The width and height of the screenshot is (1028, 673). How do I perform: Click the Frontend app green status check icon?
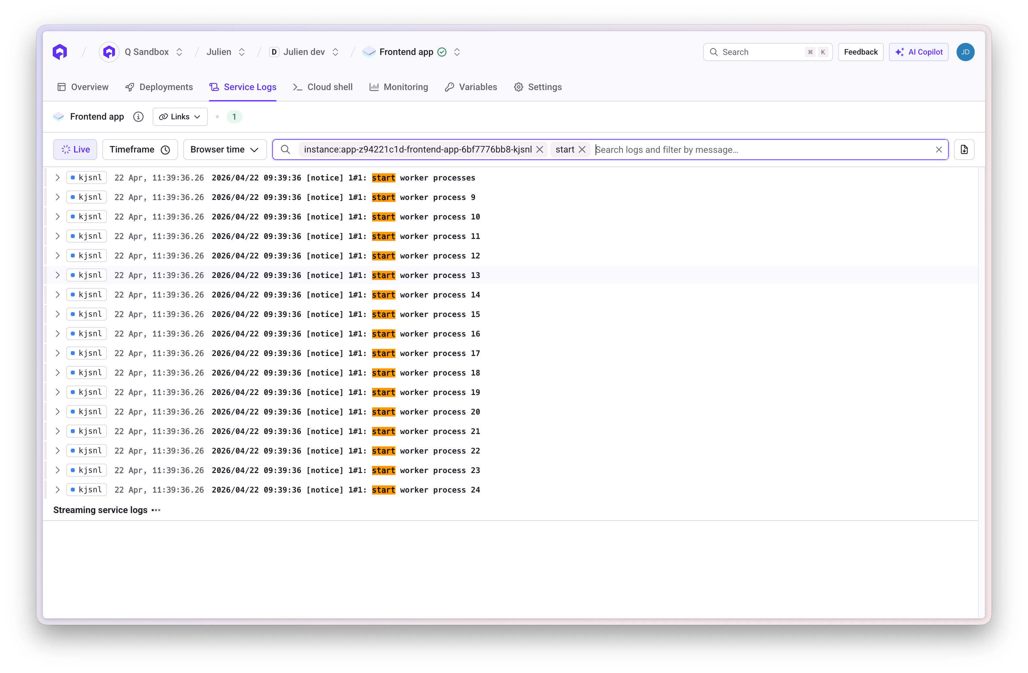point(442,52)
